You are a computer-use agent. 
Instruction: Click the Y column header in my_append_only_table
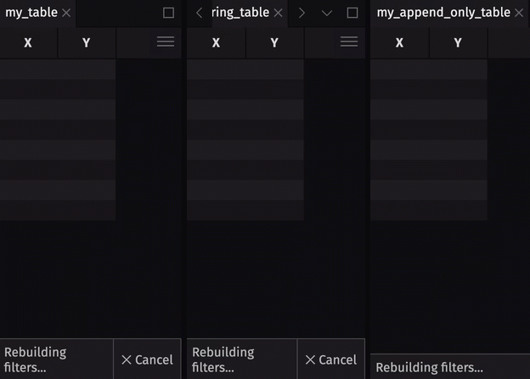pos(458,42)
